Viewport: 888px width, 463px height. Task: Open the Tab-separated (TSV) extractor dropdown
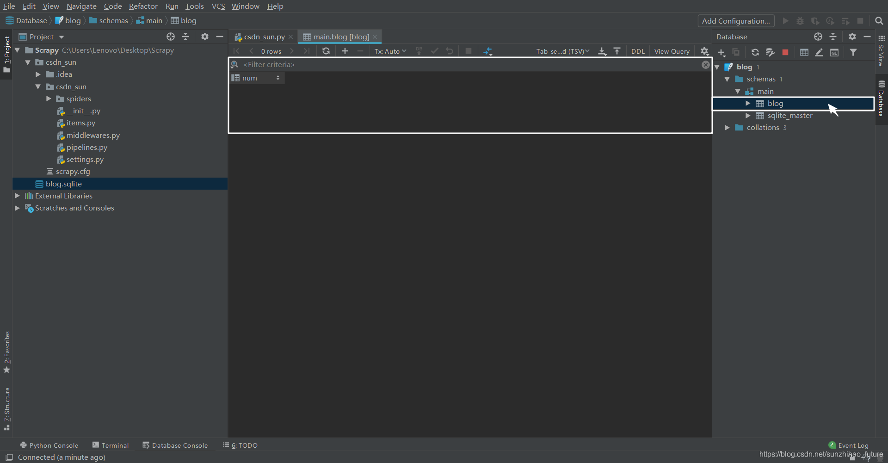pyautogui.click(x=563, y=51)
